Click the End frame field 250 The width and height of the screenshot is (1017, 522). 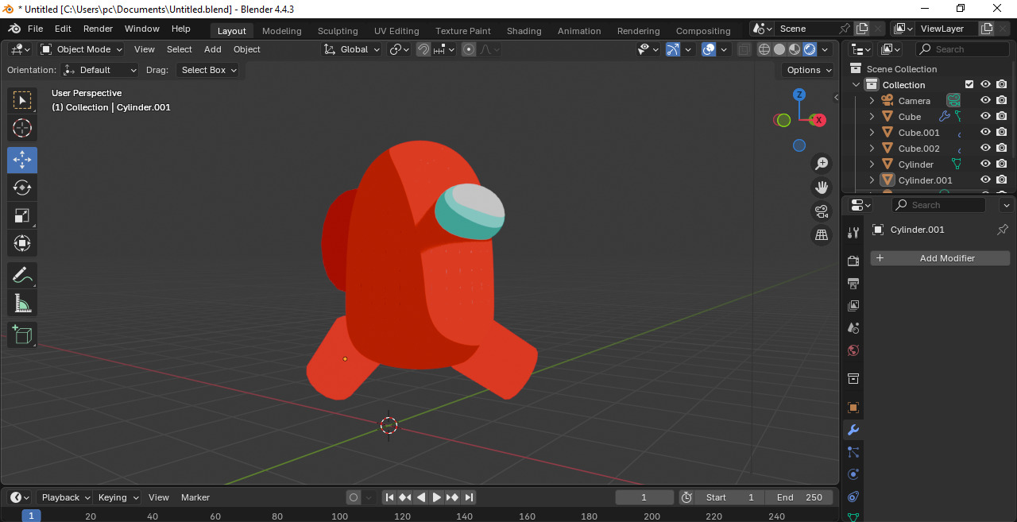799,497
